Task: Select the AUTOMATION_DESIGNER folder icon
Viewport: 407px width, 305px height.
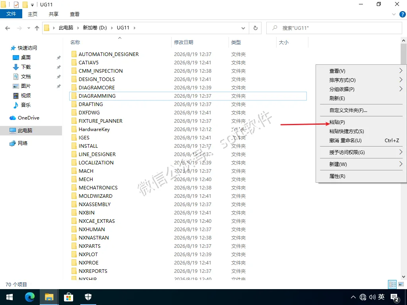Action: pos(74,54)
